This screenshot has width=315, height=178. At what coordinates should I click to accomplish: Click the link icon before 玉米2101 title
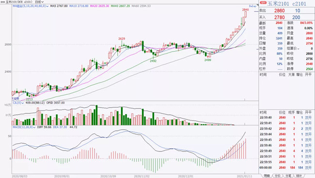(3, 2)
